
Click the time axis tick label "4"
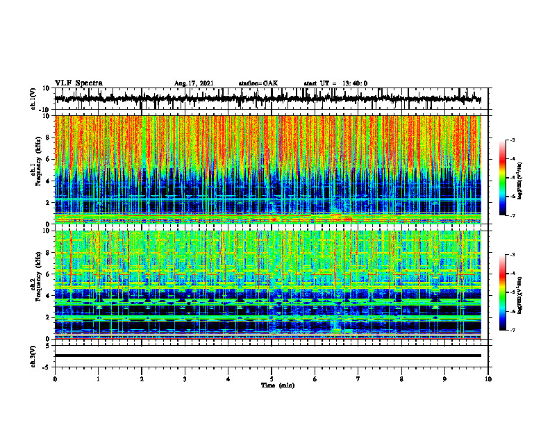(x=228, y=379)
